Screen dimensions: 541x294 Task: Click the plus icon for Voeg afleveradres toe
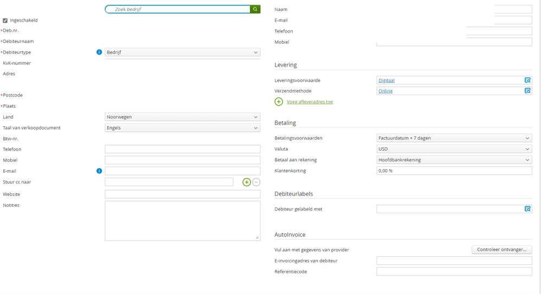[x=279, y=102]
